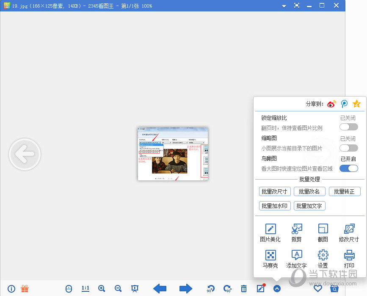Disable the 鸟瞰图 bird's-eye view toggle

coord(348,168)
